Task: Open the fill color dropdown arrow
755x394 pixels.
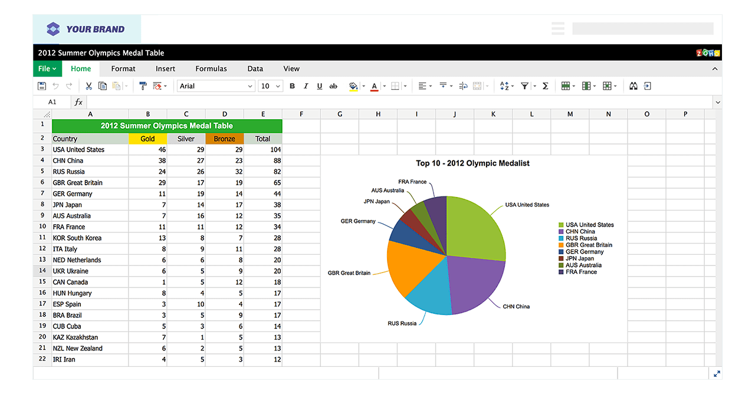Action: (363, 86)
